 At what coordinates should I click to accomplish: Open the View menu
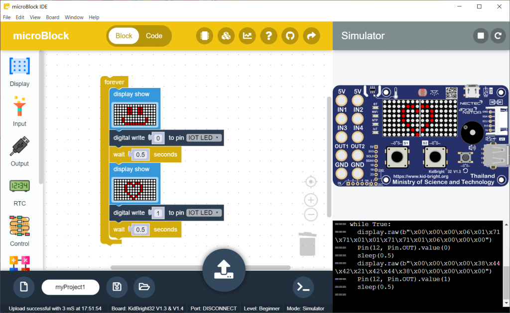click(35, 17)
